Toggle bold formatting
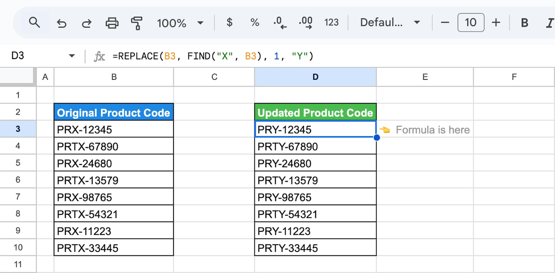 point(525,23)
